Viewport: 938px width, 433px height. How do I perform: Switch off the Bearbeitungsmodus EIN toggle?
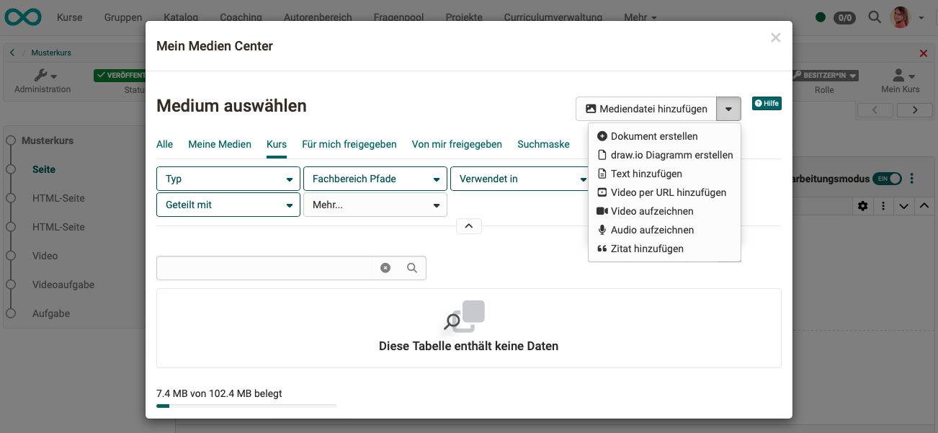(888, 178)
